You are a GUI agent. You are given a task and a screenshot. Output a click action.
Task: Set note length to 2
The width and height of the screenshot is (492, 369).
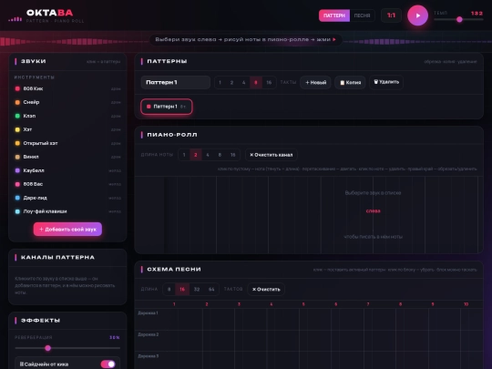click(x=196, y=155)
